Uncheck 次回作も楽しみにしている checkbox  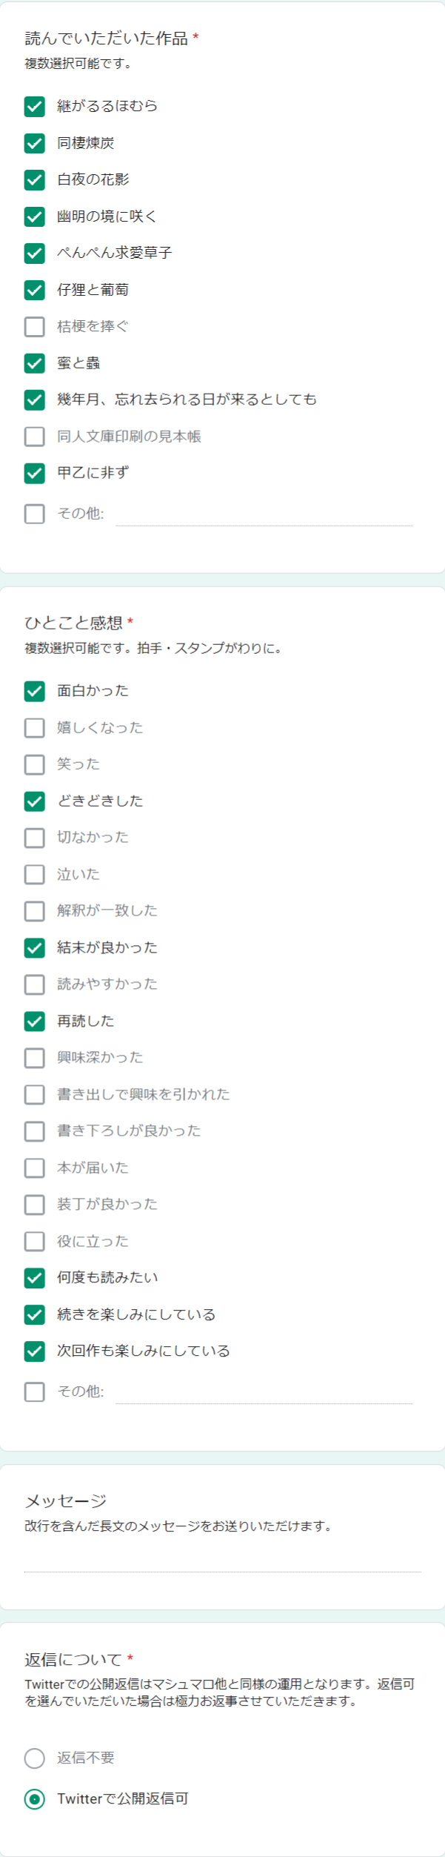click(35, 1351)
